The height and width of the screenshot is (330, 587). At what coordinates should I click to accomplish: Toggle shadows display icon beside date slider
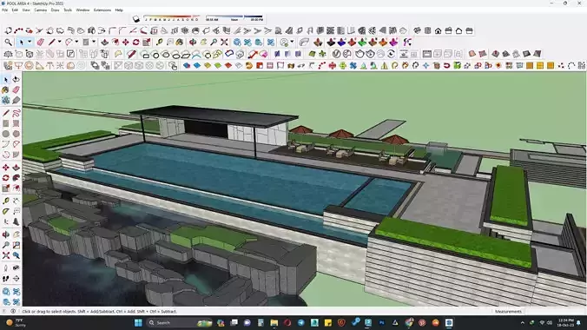pos(135,19)
